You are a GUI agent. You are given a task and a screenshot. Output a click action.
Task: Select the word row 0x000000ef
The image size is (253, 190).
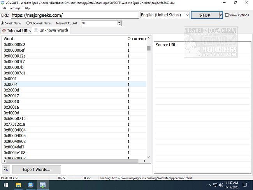click(74, 50)
